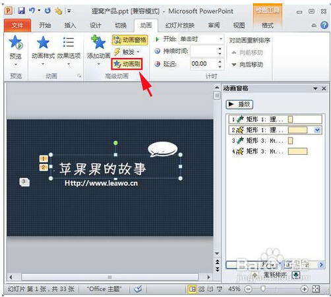The height and width of the screenshot is (297, 331).
Task: Click the zoom slider handle in status bar
Action: (x=263, y=289)
